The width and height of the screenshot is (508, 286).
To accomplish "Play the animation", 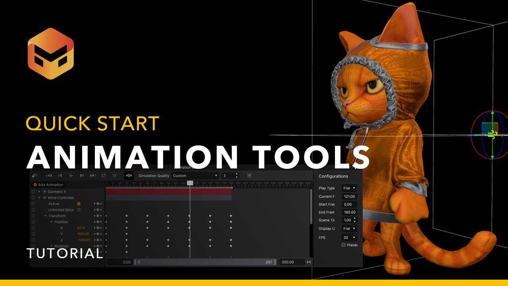I will (x=71, y=176).
